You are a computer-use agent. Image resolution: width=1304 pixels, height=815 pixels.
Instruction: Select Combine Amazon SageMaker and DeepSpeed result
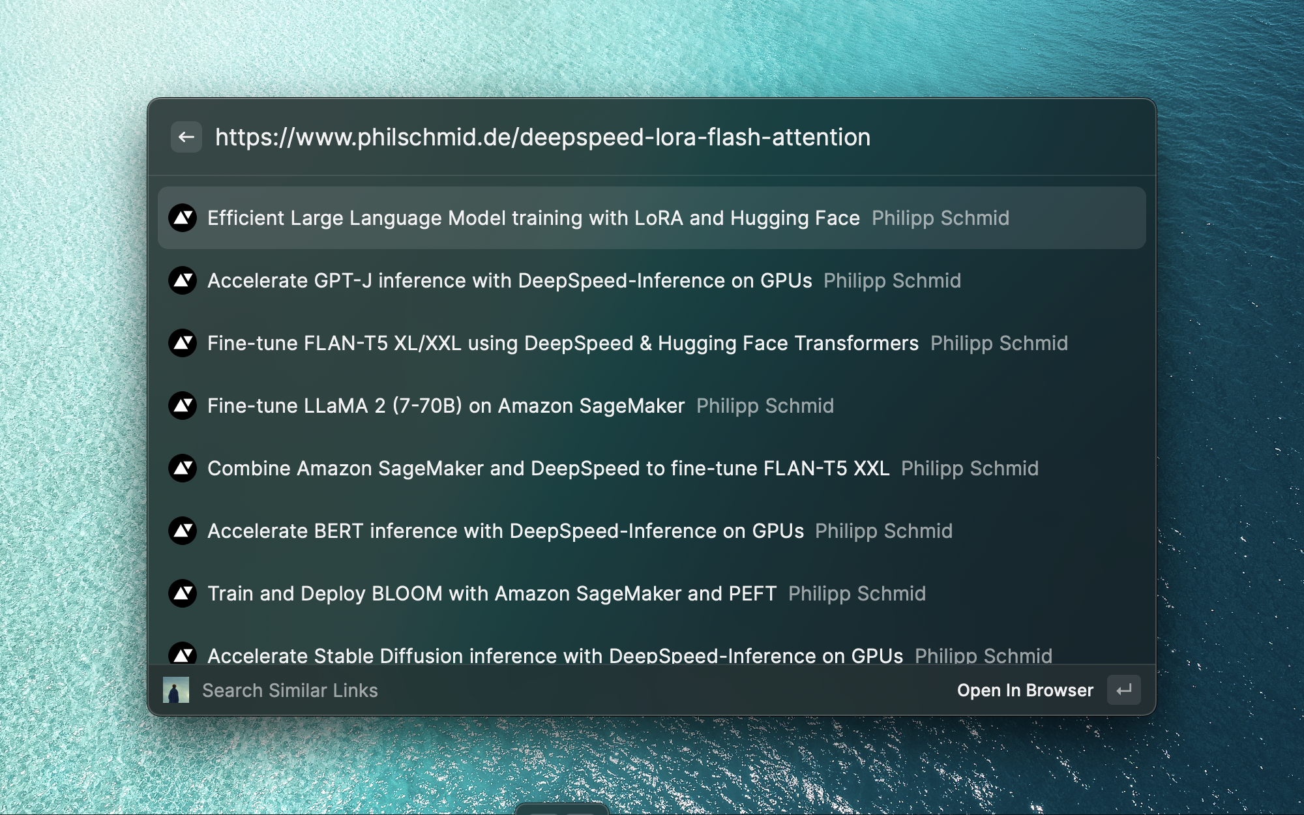pos(548,468)
